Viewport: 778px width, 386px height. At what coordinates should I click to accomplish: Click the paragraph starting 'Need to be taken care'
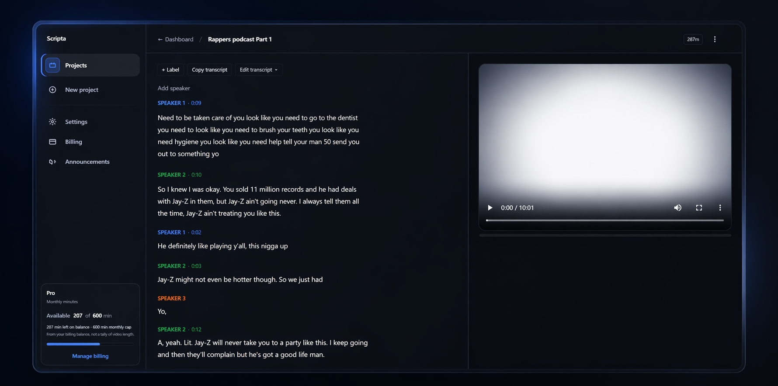coord(259,136)
